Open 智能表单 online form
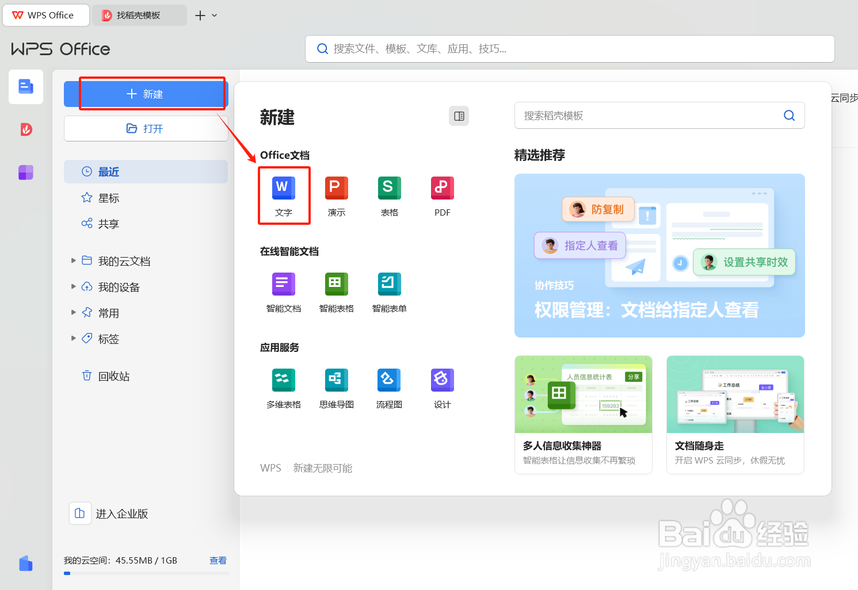 390,292
